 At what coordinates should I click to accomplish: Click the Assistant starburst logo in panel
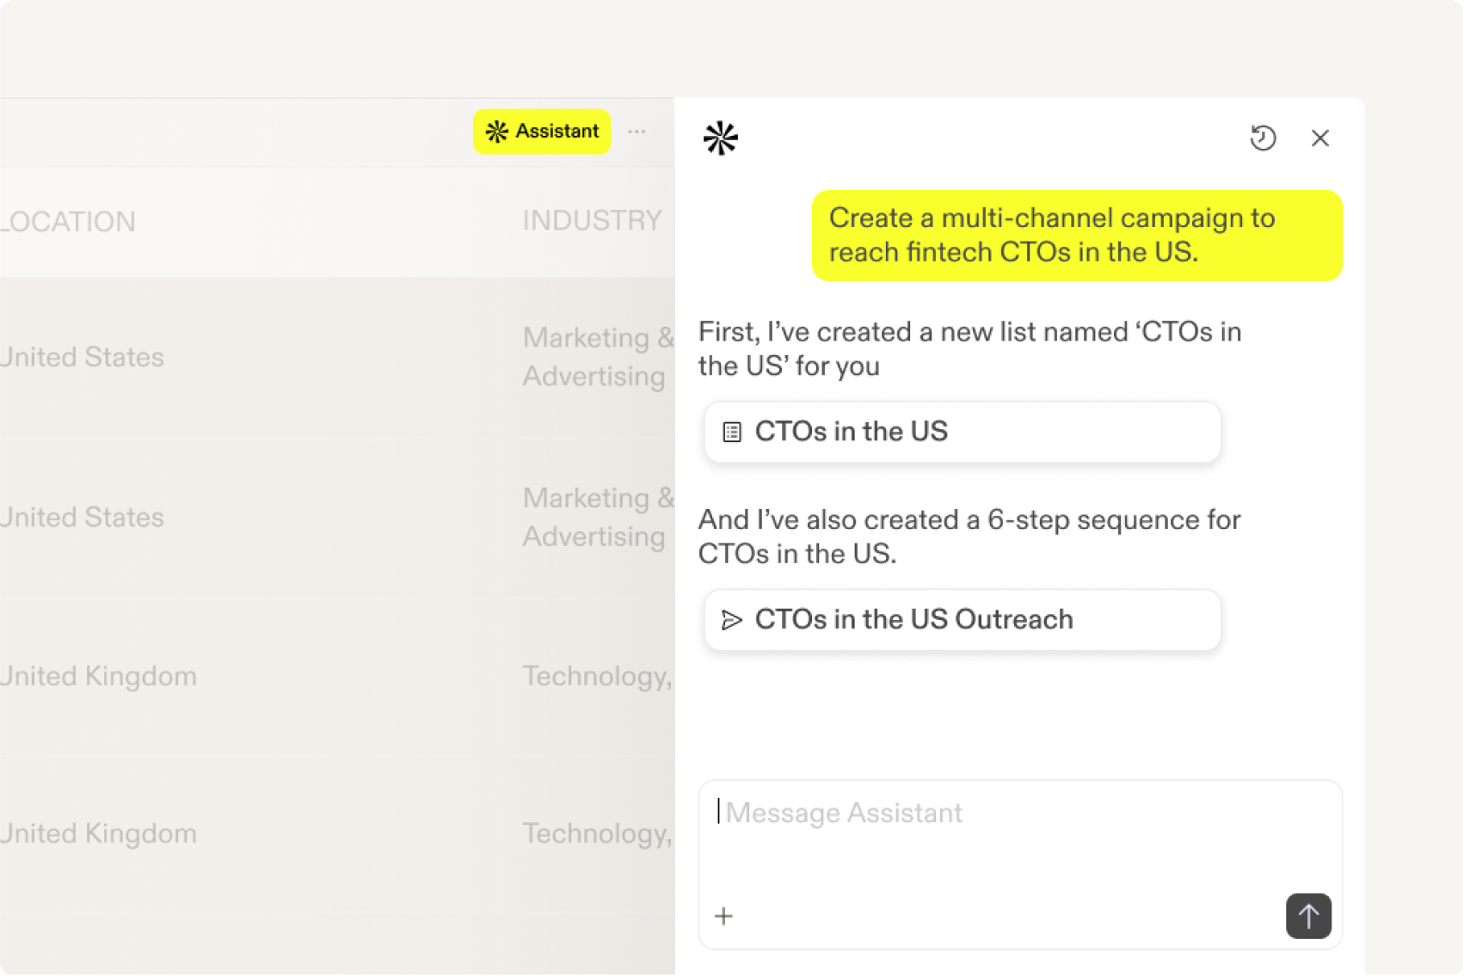point(721,138)
